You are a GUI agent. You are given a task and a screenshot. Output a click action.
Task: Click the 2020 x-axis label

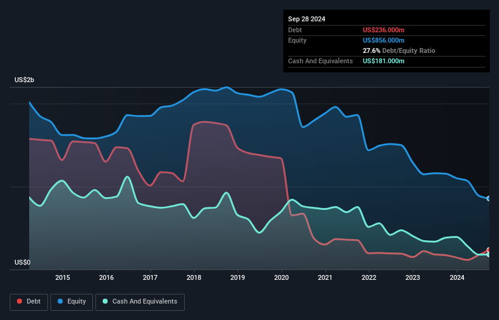coord(281,277)
